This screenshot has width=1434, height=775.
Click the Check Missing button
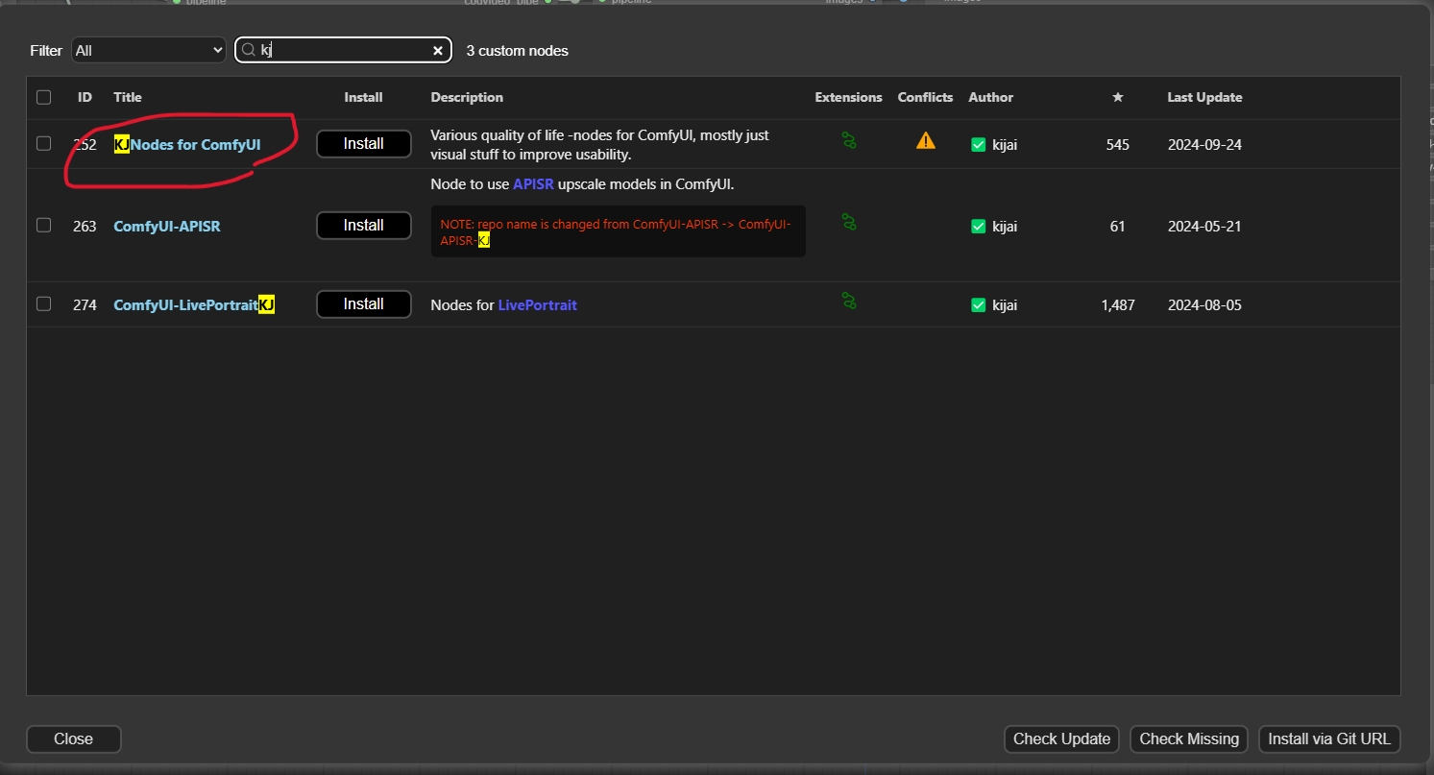(x=1189, y=739)
